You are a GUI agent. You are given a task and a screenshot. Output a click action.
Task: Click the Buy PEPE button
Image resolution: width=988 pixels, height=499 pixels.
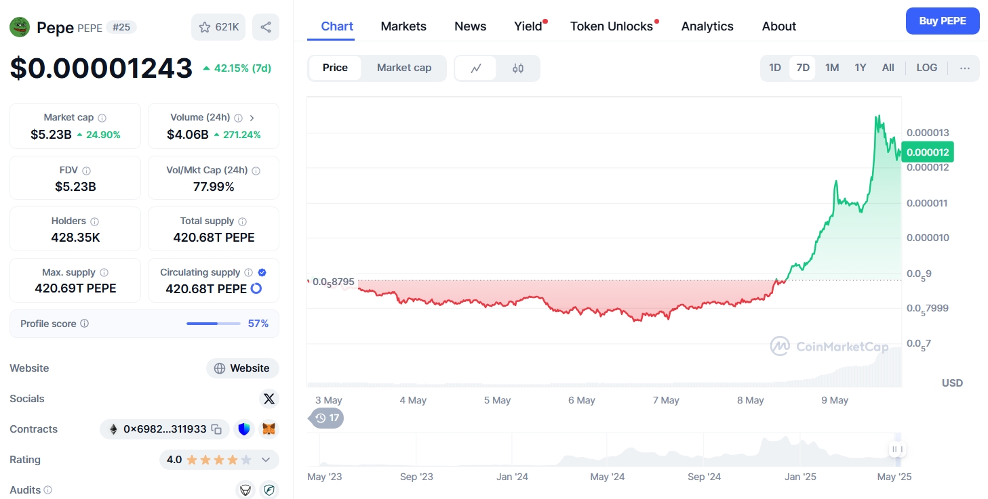[943, 21]
